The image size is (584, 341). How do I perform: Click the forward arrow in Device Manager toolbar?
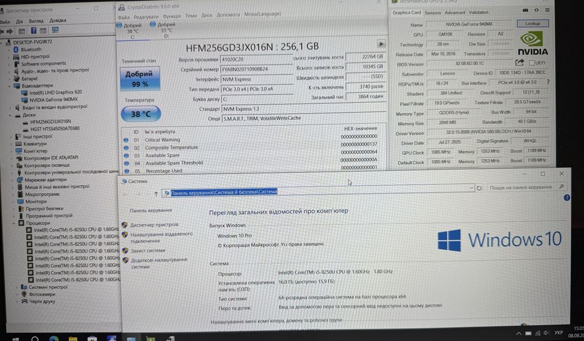pyautogui.click(x=10, y=32)
